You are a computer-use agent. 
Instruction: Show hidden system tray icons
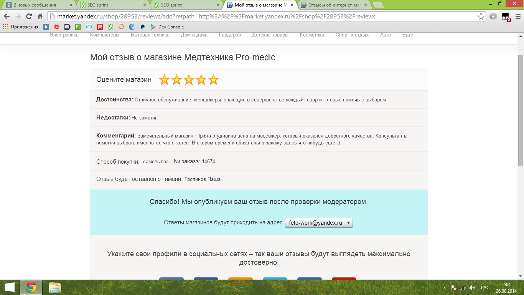pos(445,288)
